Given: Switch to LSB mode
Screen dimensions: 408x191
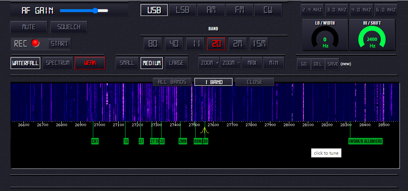Looking at the screenshot, I should pos(182,10).
